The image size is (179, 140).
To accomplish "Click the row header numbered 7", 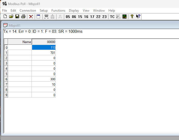I will point(6,84).
